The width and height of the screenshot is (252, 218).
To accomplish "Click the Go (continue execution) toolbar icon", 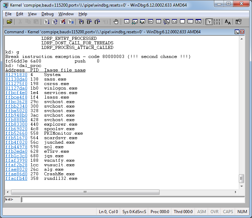I will click(x=47, y=22).
